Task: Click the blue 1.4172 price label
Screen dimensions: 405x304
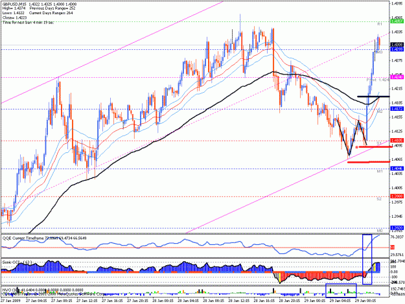Action: 397,109
